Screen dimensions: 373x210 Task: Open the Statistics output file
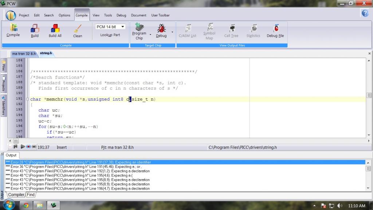254,31
